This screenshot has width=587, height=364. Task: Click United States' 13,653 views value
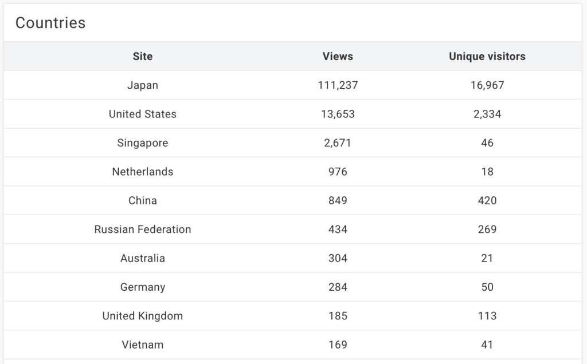(x=338, y=114)
